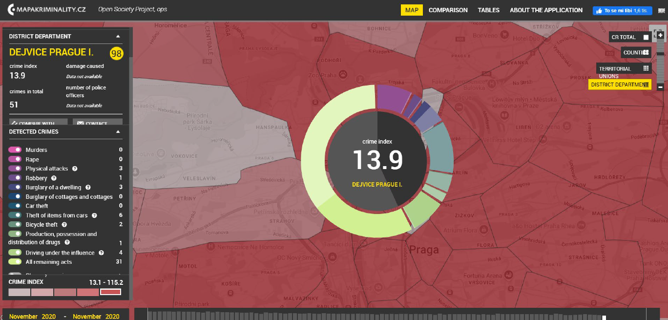Click DEJVICE PRAGUE I. panel heading
Screen dimensions: 668x320
(51, 52)
